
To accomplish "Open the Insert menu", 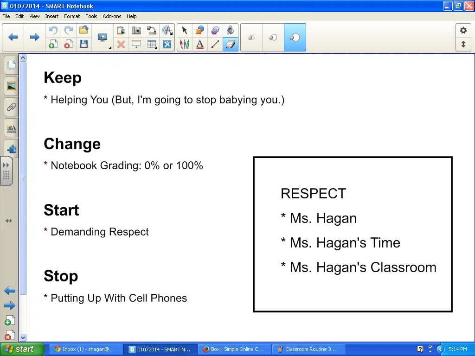I will point(52,16).
